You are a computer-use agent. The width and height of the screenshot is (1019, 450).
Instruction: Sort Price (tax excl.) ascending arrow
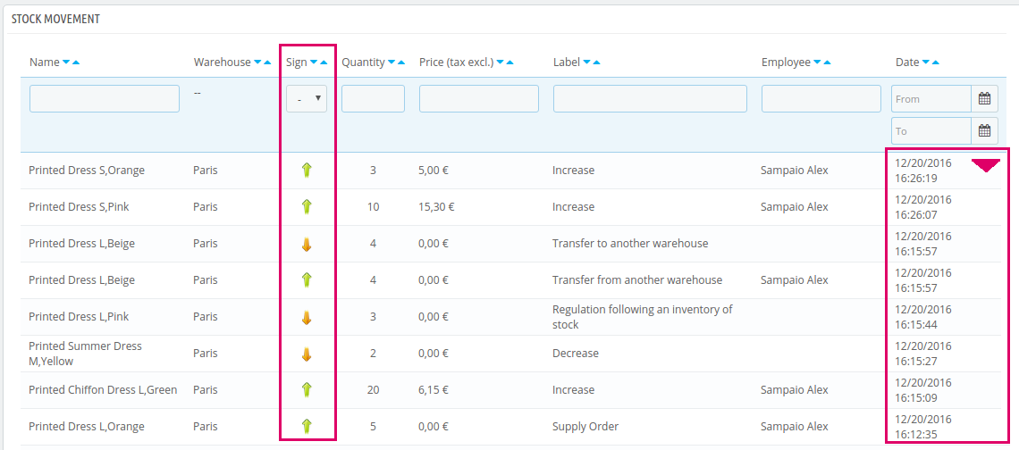pyautogui.click(x=510, y=62)
